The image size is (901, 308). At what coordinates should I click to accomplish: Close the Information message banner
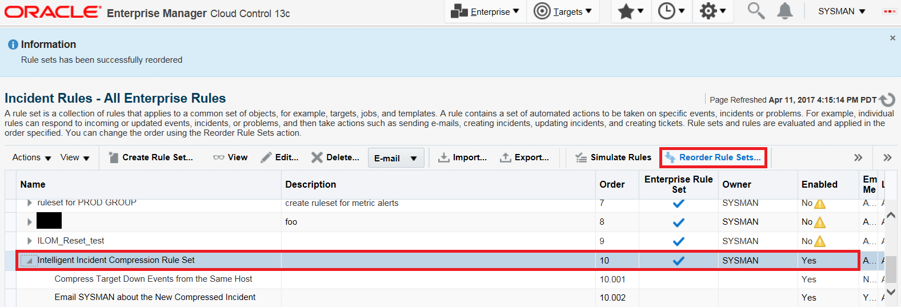[x=892, y=38]
